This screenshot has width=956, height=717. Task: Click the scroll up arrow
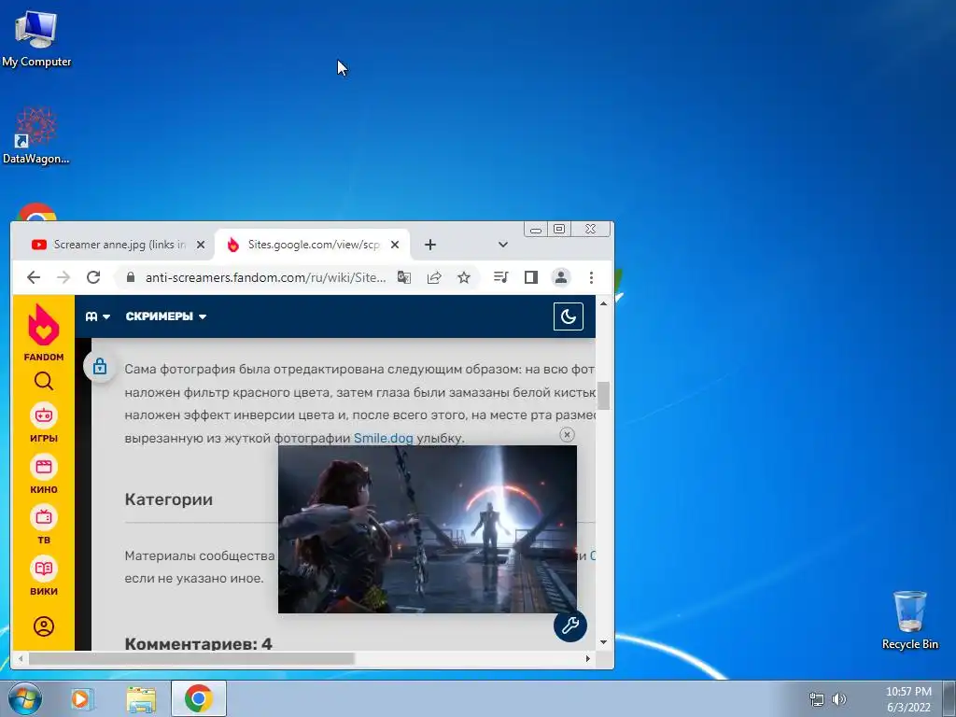tap(604, 303)
